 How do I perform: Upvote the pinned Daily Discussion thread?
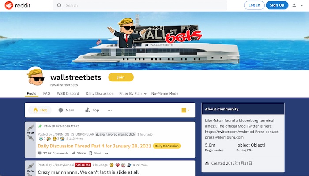[30, 128]
